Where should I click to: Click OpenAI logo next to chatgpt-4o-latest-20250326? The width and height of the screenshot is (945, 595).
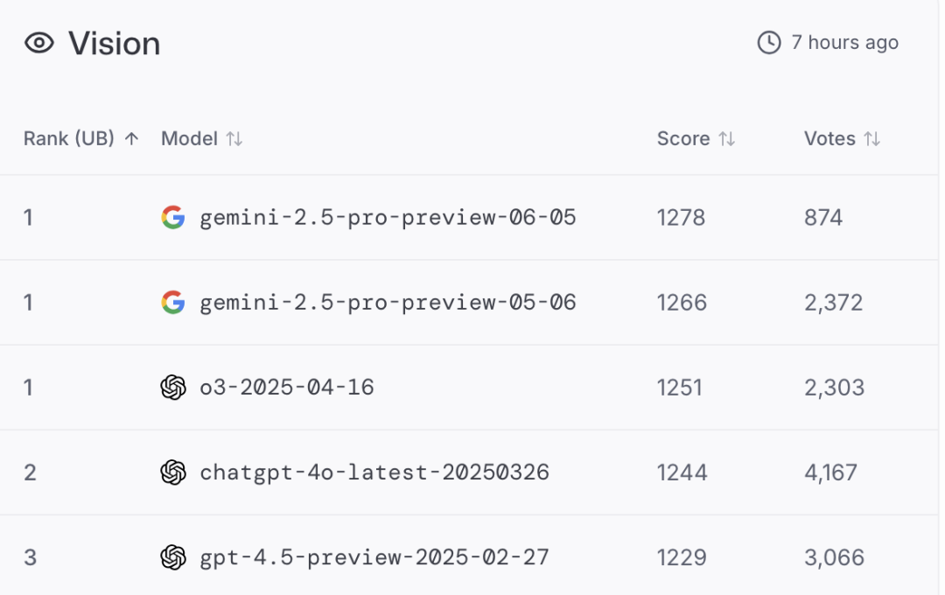click(x=173, y=472)
